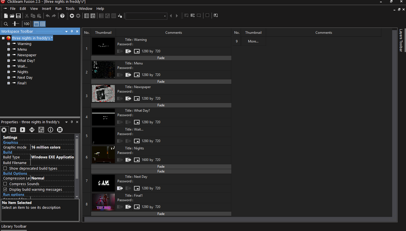Click the Redo arrow in the toolbar

click(54, 16)
